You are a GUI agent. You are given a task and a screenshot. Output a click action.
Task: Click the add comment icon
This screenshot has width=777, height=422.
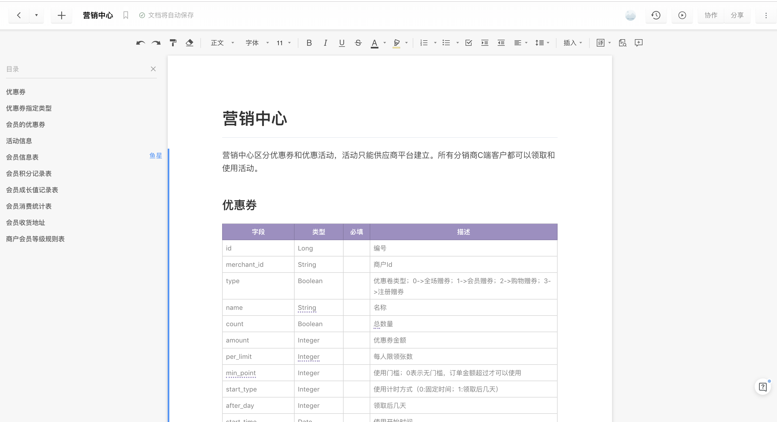click(x=638, y=43)
